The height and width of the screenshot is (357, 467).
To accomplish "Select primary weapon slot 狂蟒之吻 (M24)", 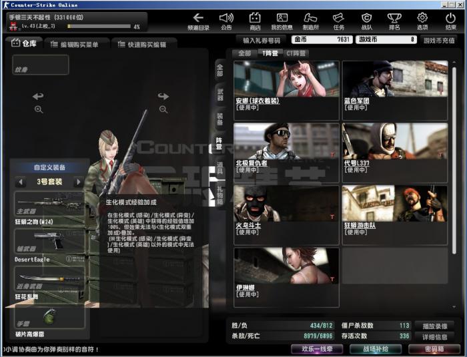I will [x=49, y=204].
